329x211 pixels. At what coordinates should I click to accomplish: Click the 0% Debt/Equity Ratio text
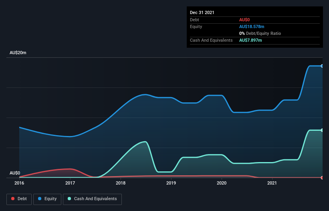click(260, 33)
